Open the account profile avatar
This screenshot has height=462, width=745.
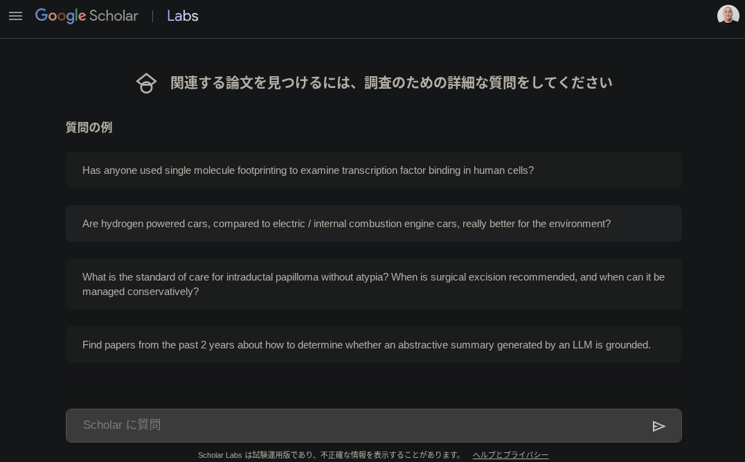tap(728, 15)
